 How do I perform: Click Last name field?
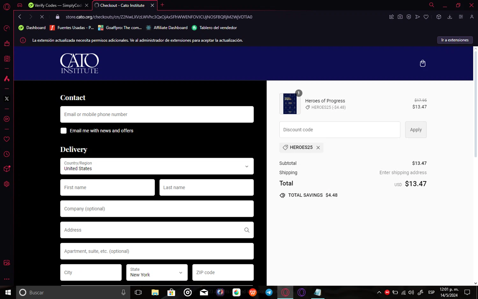tap(206, 187)
